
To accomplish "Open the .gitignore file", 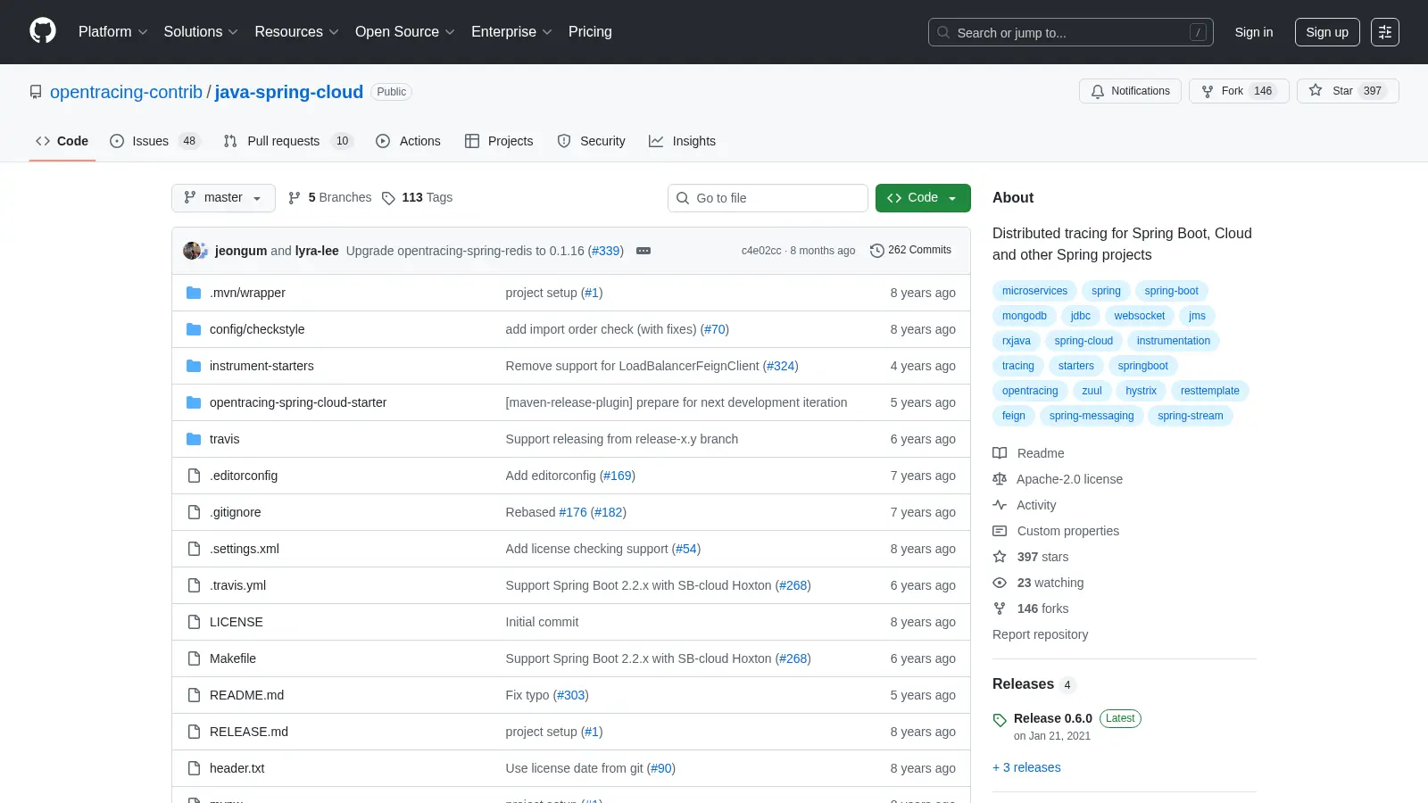I will (x=236, y=512).
